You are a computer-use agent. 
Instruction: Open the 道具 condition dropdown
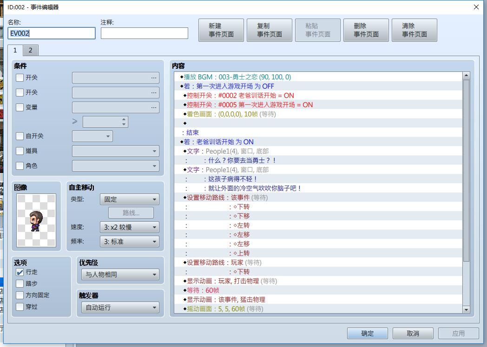pyautogui.click(x=116, y=151)
